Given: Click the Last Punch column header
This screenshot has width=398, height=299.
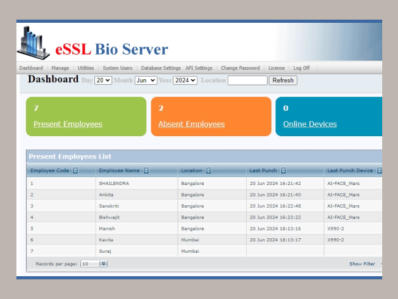Looking at the screenshot, I should click(263, 170).
